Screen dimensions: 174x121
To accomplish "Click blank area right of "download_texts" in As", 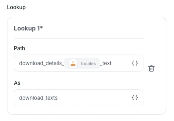I will [94, 98].
